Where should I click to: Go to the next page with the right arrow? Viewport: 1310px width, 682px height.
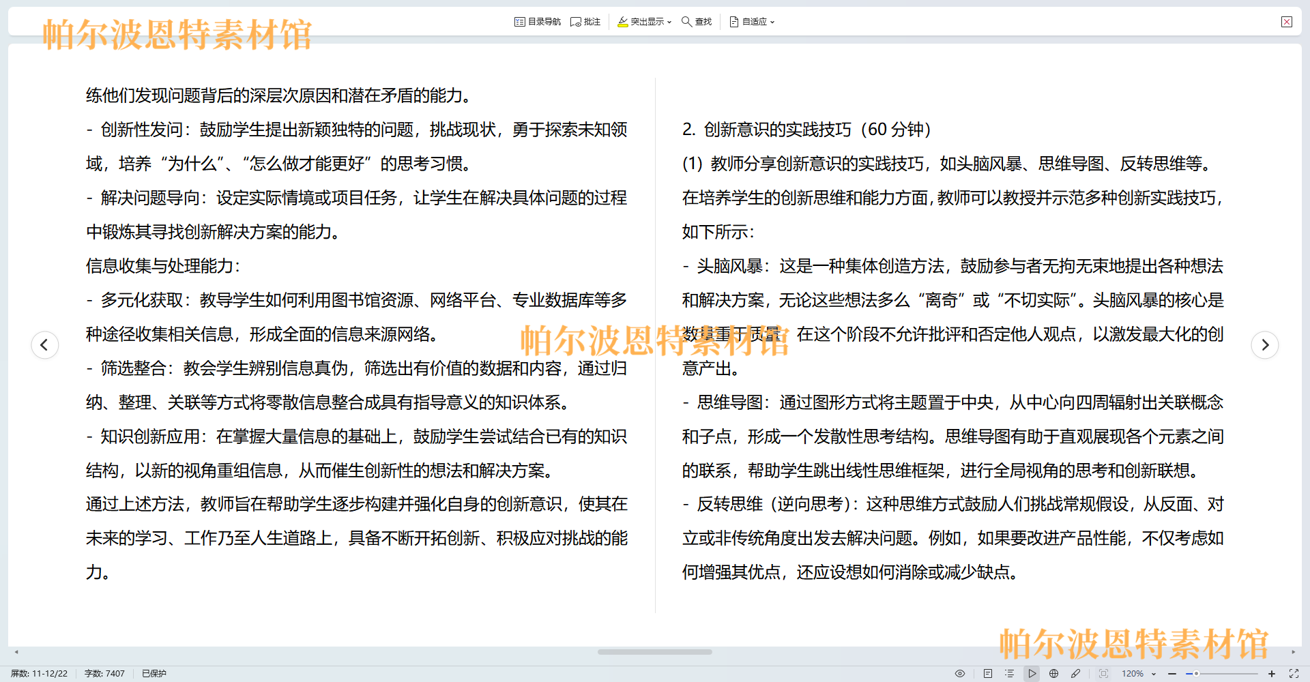tap(1265, 344)
